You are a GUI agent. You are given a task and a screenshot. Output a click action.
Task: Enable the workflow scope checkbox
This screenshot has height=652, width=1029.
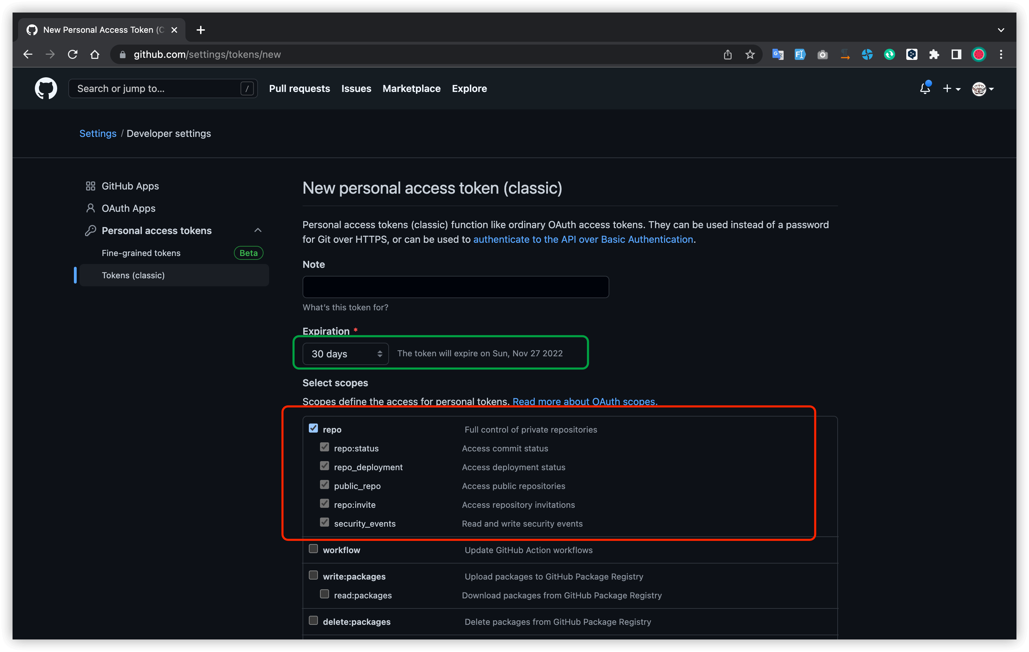tap(313, 549)
